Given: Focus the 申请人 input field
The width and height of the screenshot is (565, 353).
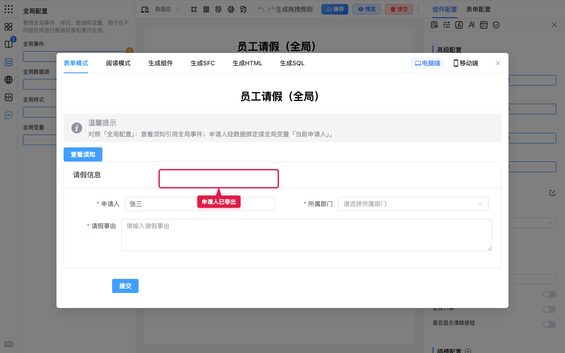Looking at the screenshot, I should 200,204.
